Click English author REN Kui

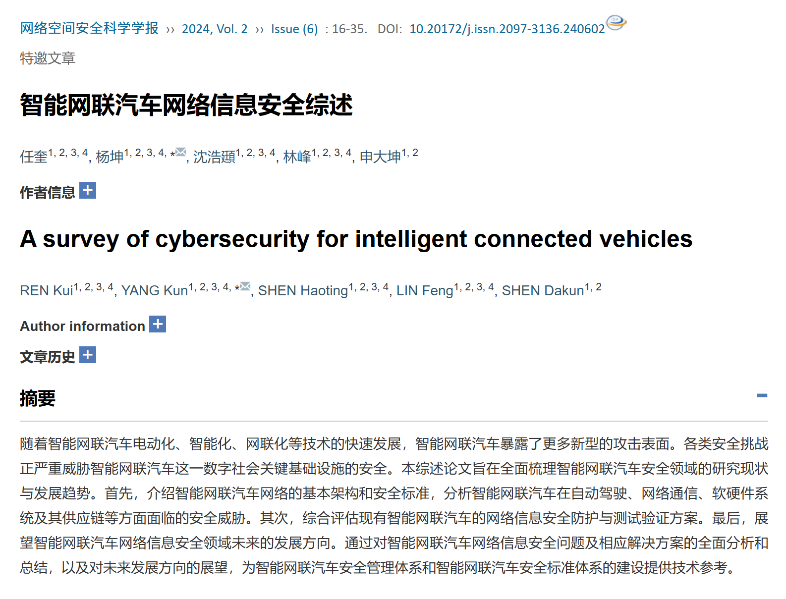pos(47,291)
